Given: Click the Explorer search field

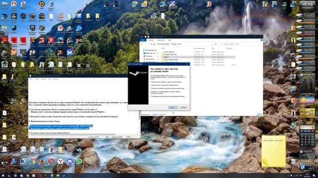Looking at the screenshot, I should (240, 44).
